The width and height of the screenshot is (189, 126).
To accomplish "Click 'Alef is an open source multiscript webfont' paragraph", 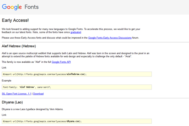I will click(x=76, y=55).
